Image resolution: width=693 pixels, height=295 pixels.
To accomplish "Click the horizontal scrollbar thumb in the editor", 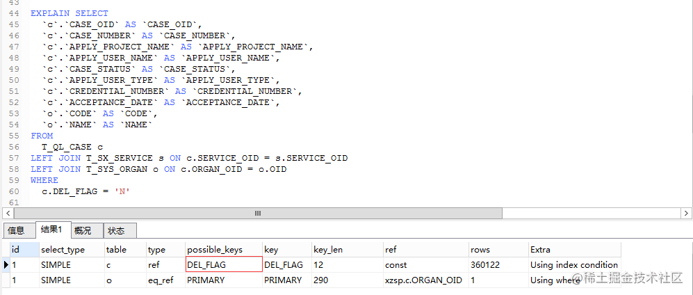I will pyautogui.click(x=258, y=213).
